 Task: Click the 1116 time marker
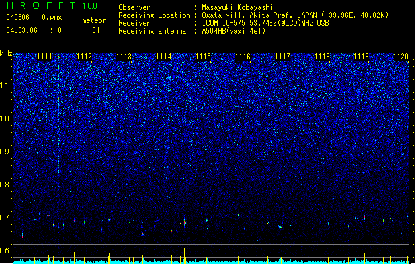coord(243,57)
